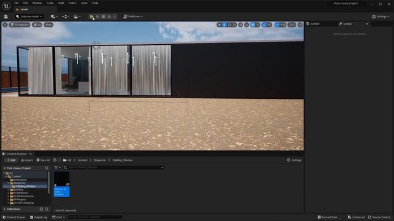Click the Blueprints breadcrumb in the path bar
This screenshot has width=394, height=221.
(x=100, y=160)
